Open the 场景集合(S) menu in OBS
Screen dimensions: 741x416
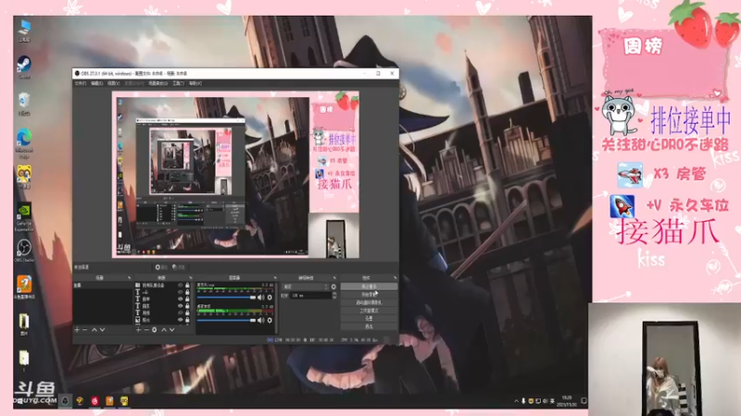157,83
